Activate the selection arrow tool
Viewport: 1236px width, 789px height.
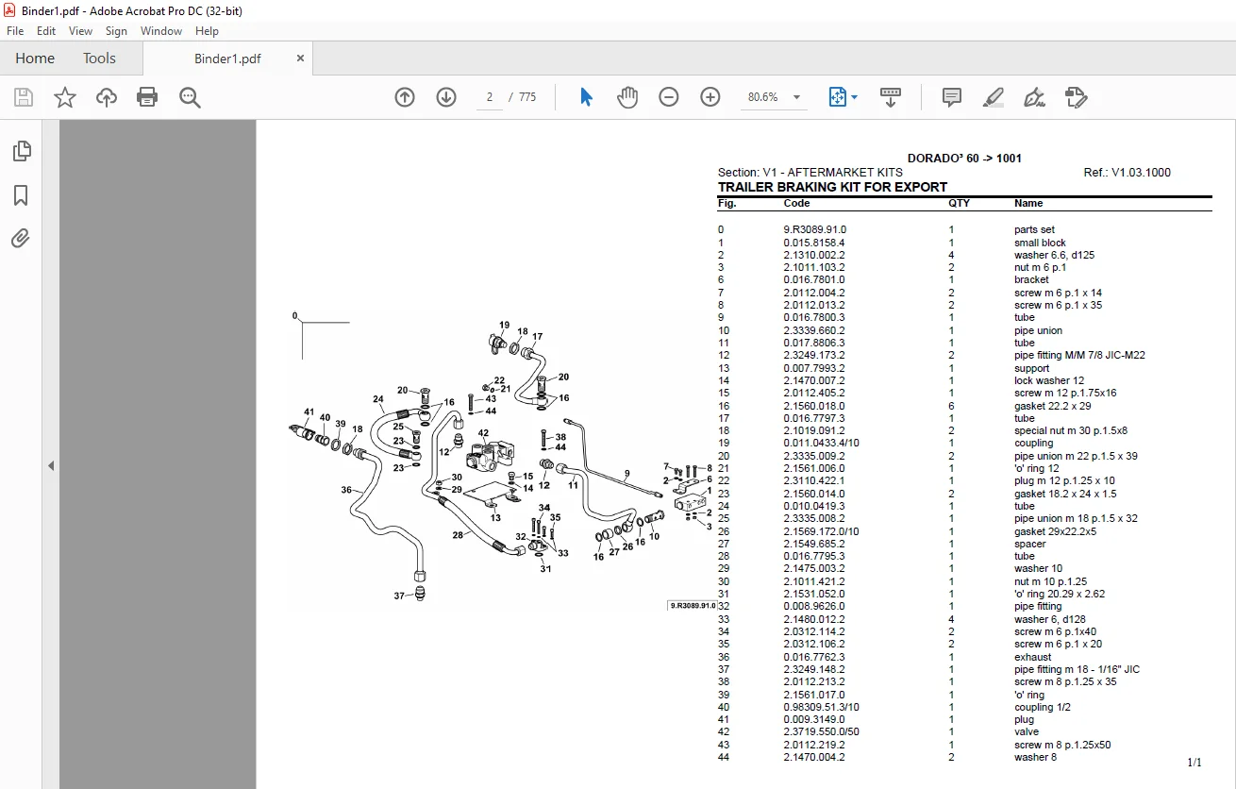586,97
